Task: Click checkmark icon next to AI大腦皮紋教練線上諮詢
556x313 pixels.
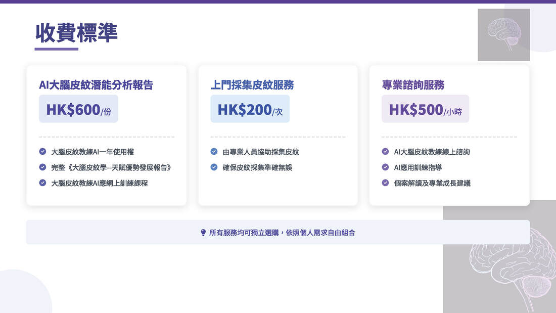Action: tap(385, 152)
